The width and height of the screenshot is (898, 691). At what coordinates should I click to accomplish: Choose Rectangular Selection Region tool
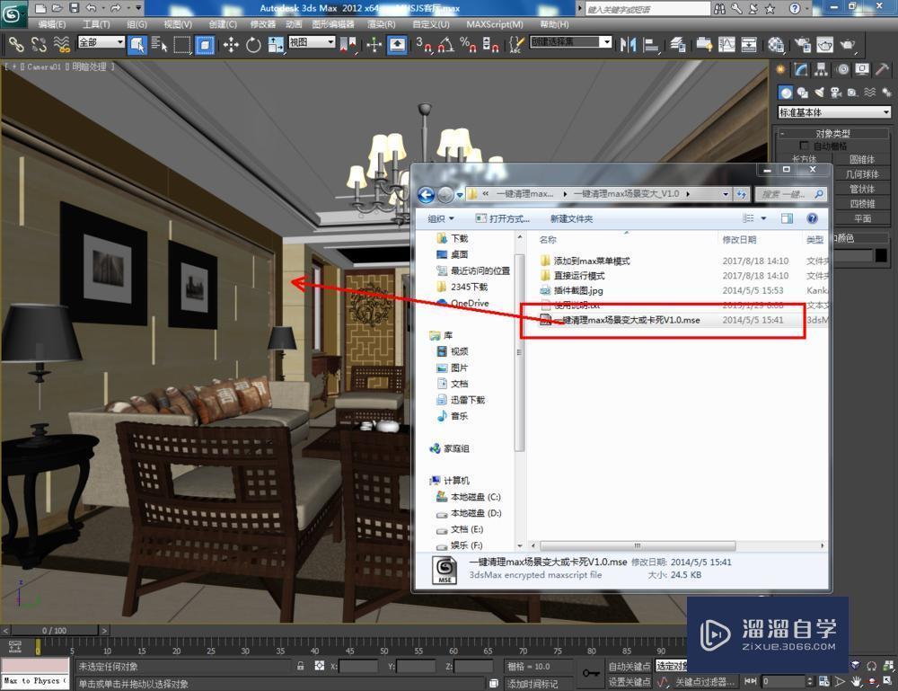(x=182, y=45)
